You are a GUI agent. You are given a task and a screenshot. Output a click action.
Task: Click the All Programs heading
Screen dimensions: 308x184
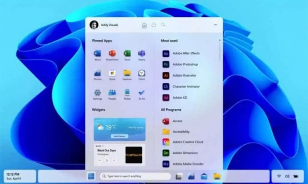pyautogui.click(x=171, y=110)
